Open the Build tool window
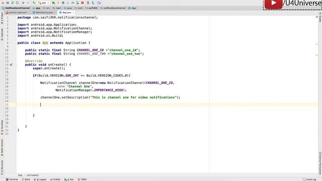 pyautogui.click(x=26, y=179)
